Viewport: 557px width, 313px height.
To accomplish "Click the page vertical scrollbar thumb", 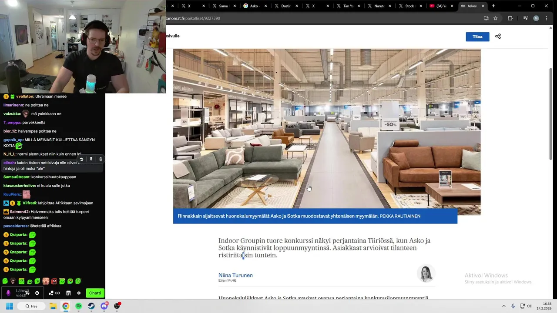I will (x=551, y=113).
